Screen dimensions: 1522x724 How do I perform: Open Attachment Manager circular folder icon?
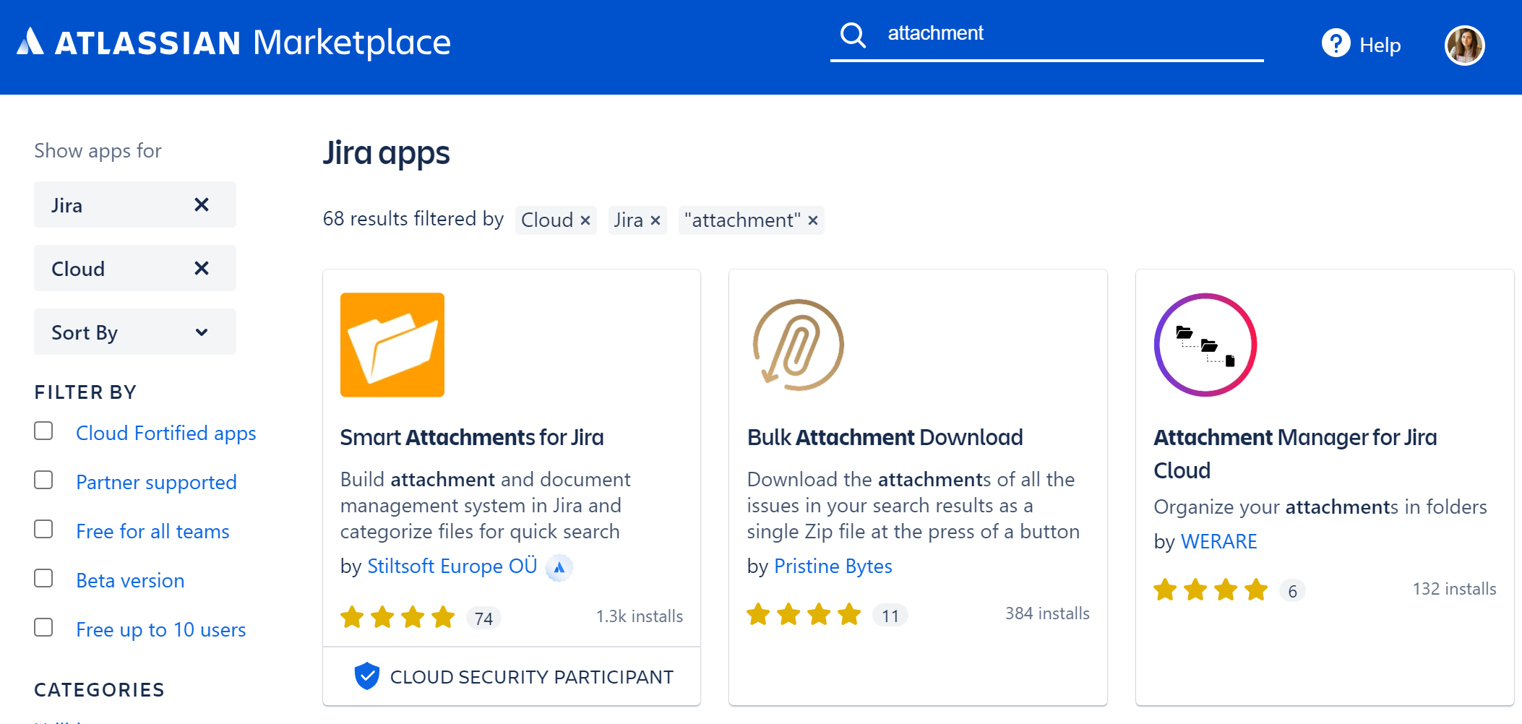[x=1205, y=345]
